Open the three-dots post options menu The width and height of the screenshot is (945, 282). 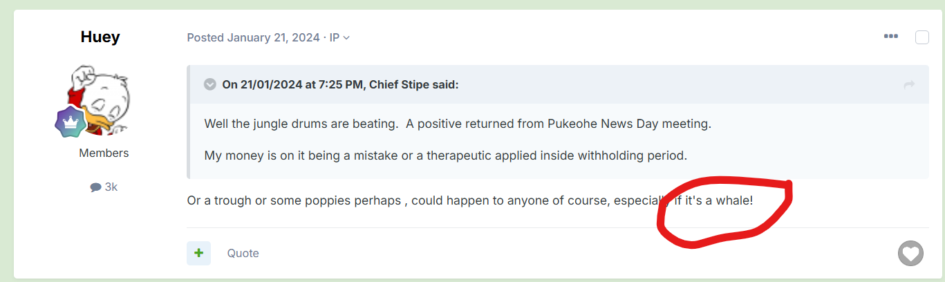(x=890, y=37)
